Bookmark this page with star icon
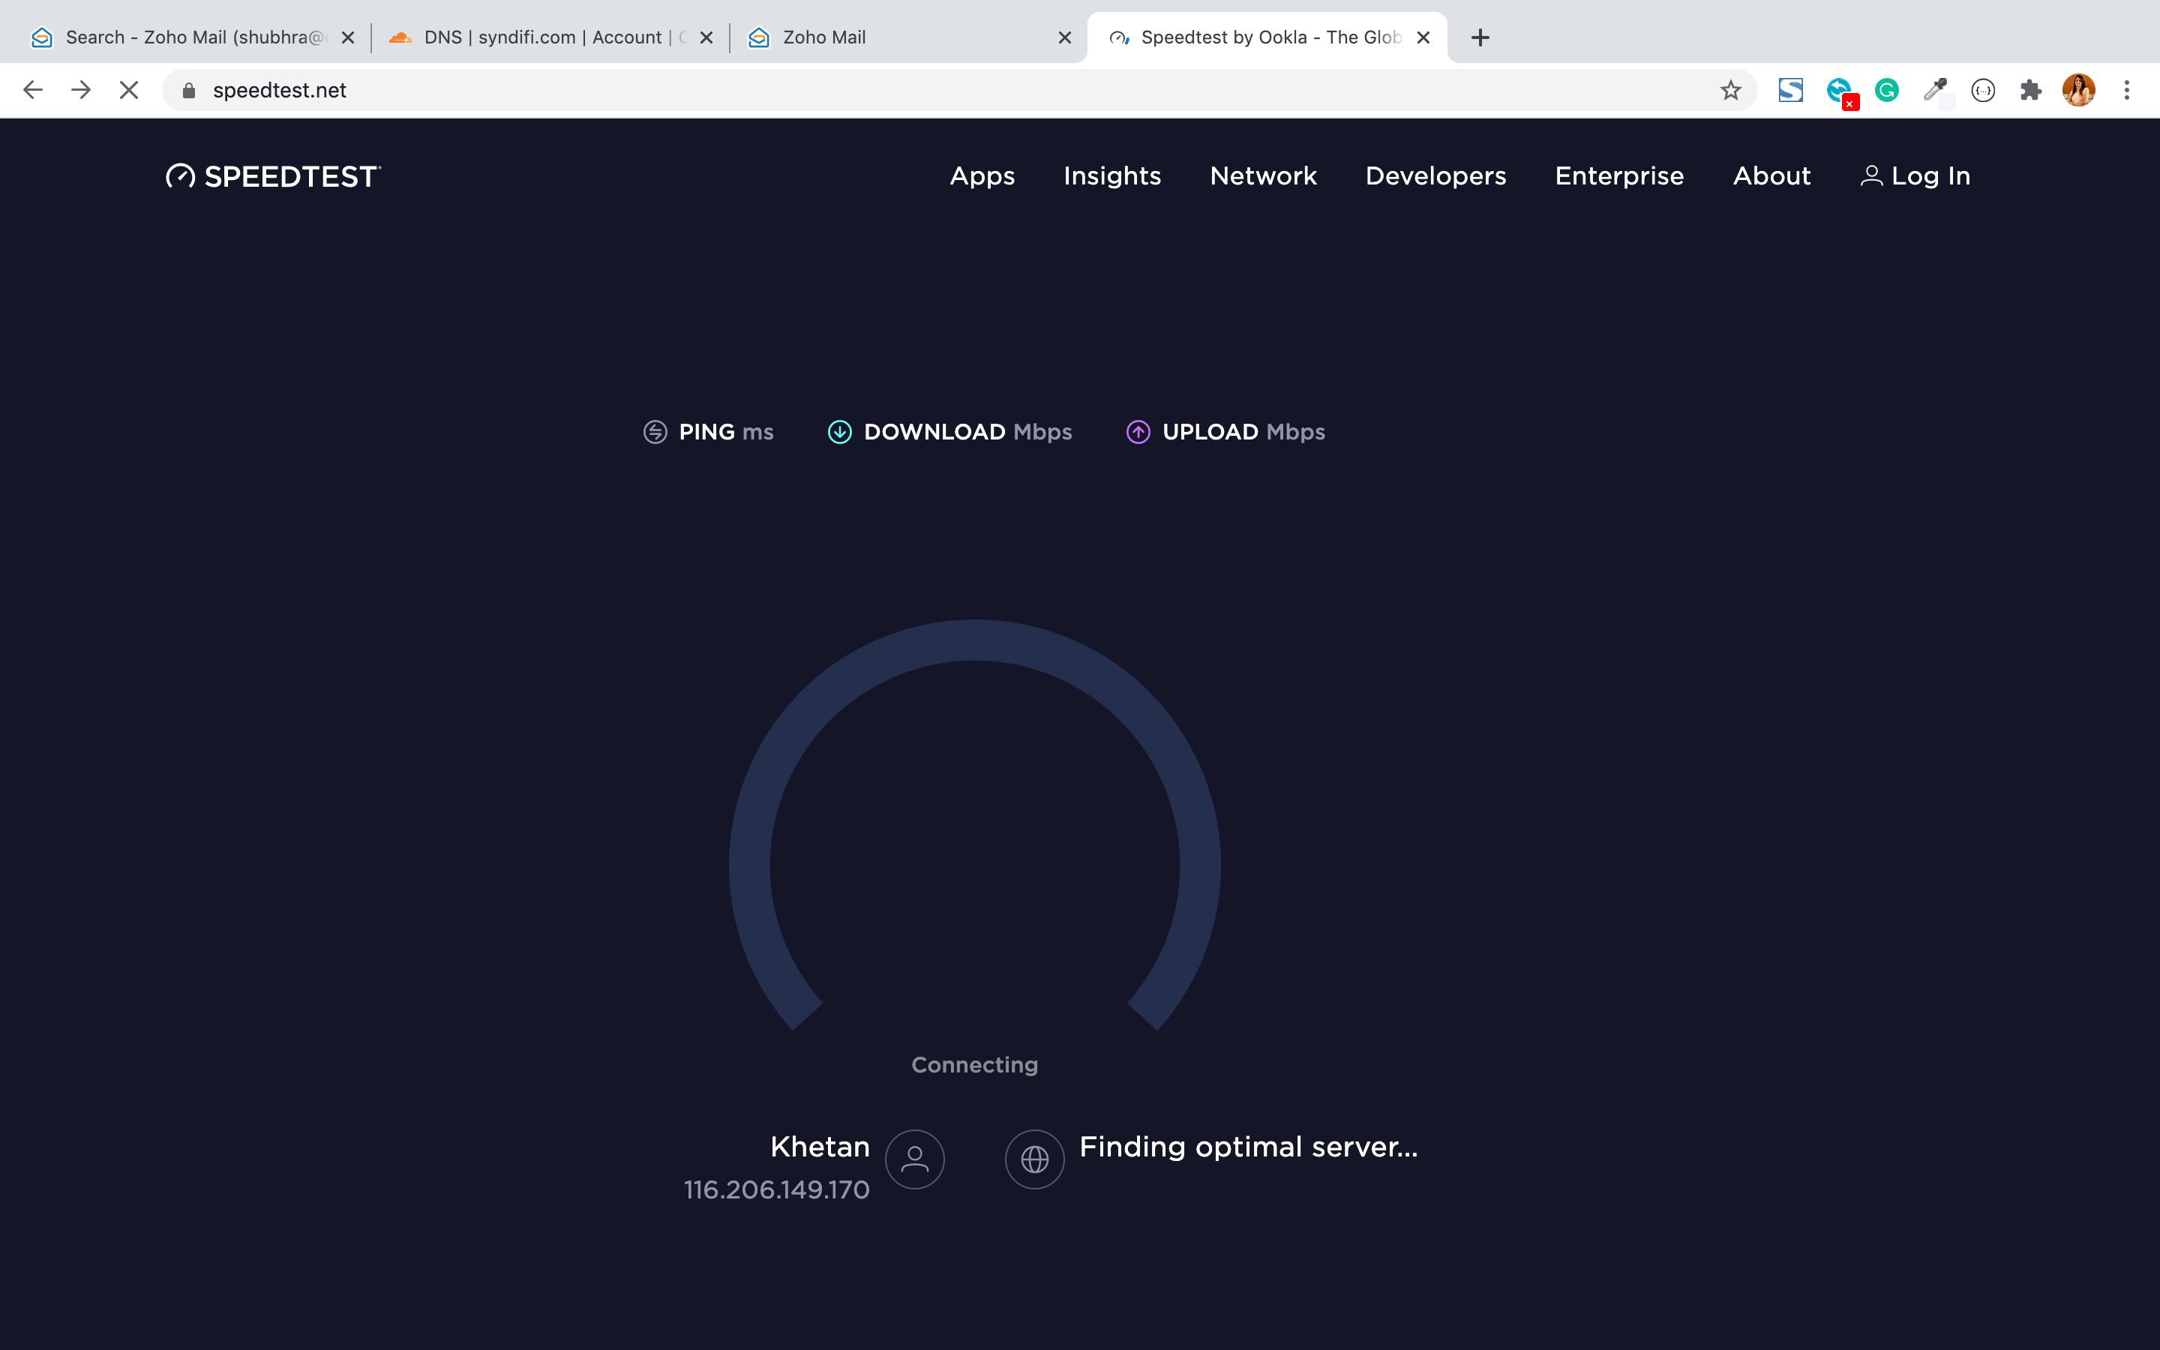This screenshot has height=1350, width=2160. (x=1731, y=90)
